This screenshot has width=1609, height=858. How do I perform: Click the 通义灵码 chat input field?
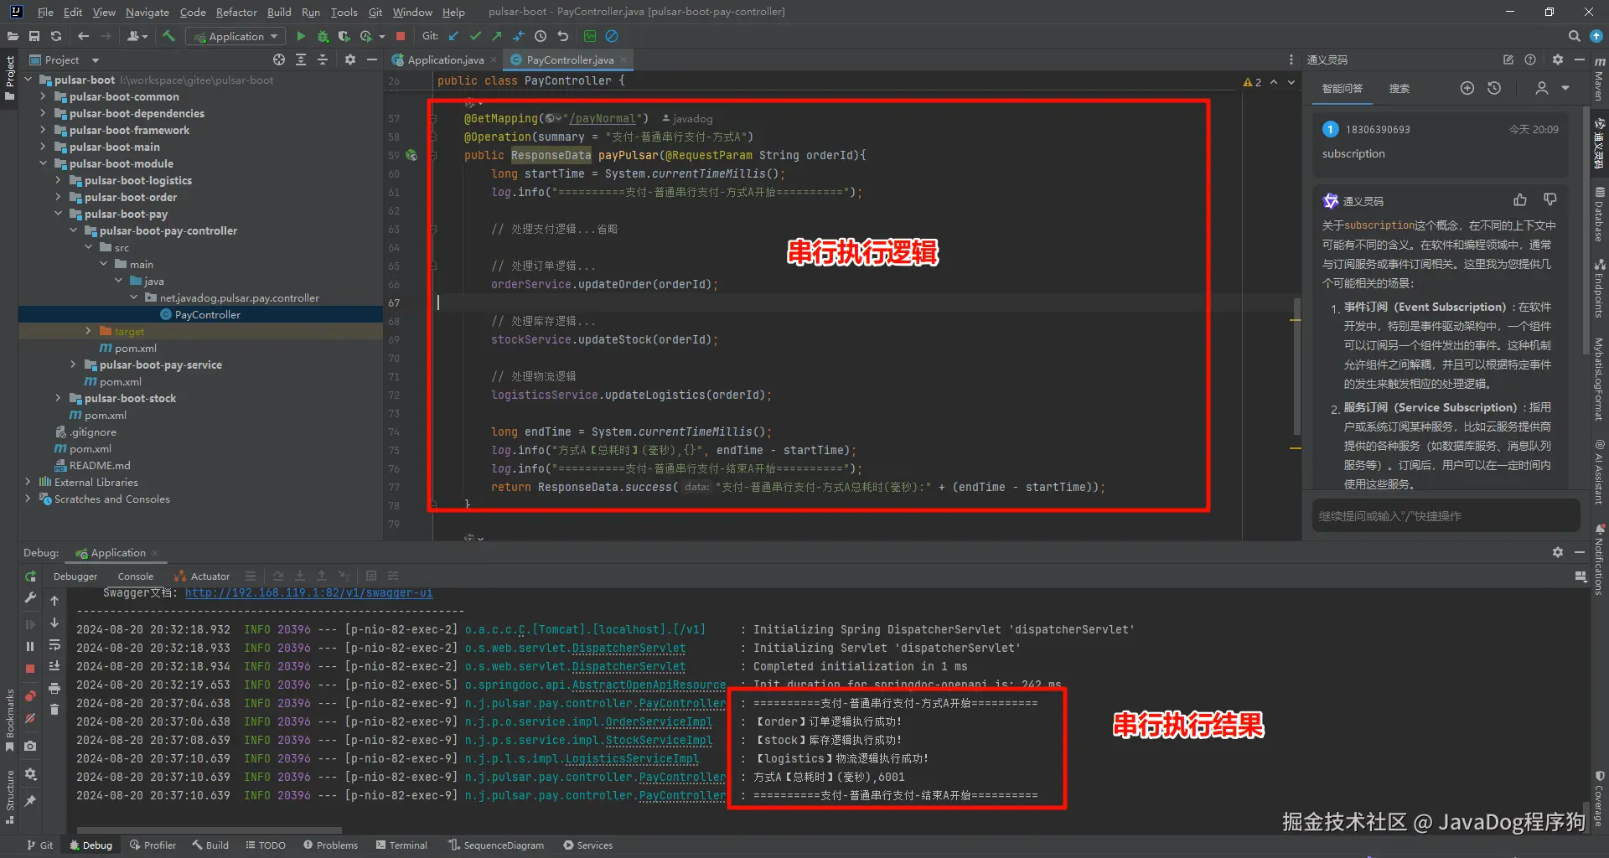pos(1446,516)
